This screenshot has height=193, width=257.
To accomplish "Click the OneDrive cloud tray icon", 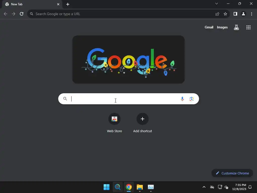I will pyautogui.click(x=212, y=187).
